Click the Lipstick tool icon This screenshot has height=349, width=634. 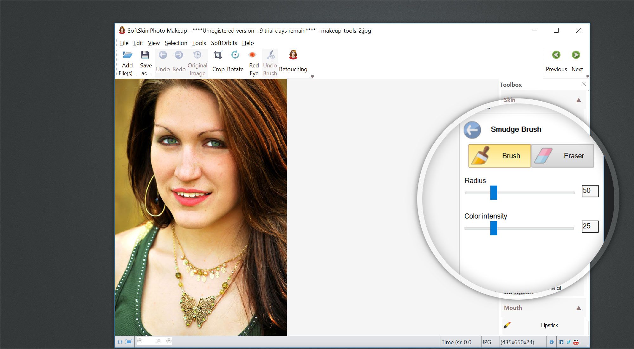click(507, 325)
